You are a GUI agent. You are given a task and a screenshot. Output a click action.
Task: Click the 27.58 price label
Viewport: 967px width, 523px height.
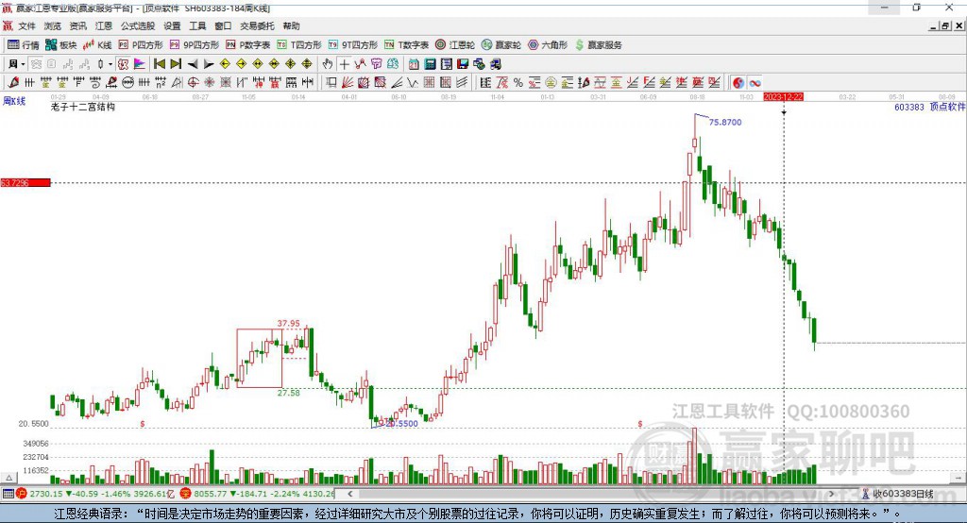(x=289, y=393)
